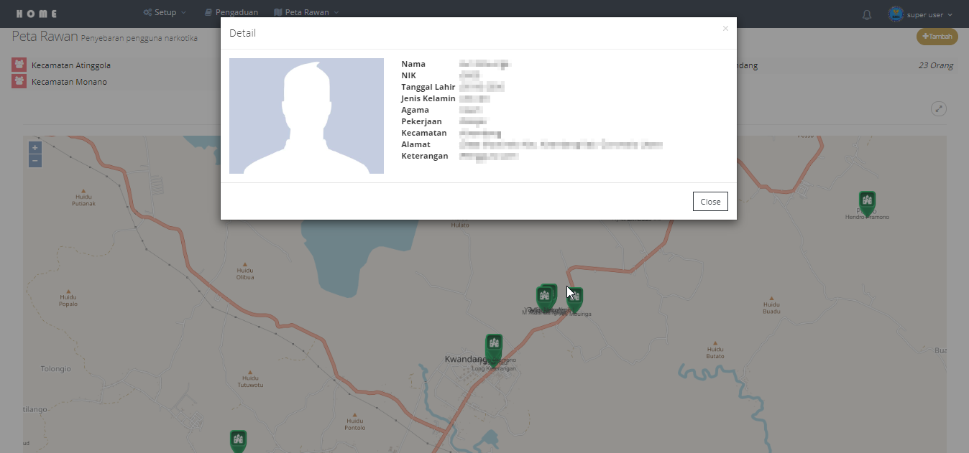
Task: Dismiss Detail modal with the X icon
Action: tap(725, 29)
